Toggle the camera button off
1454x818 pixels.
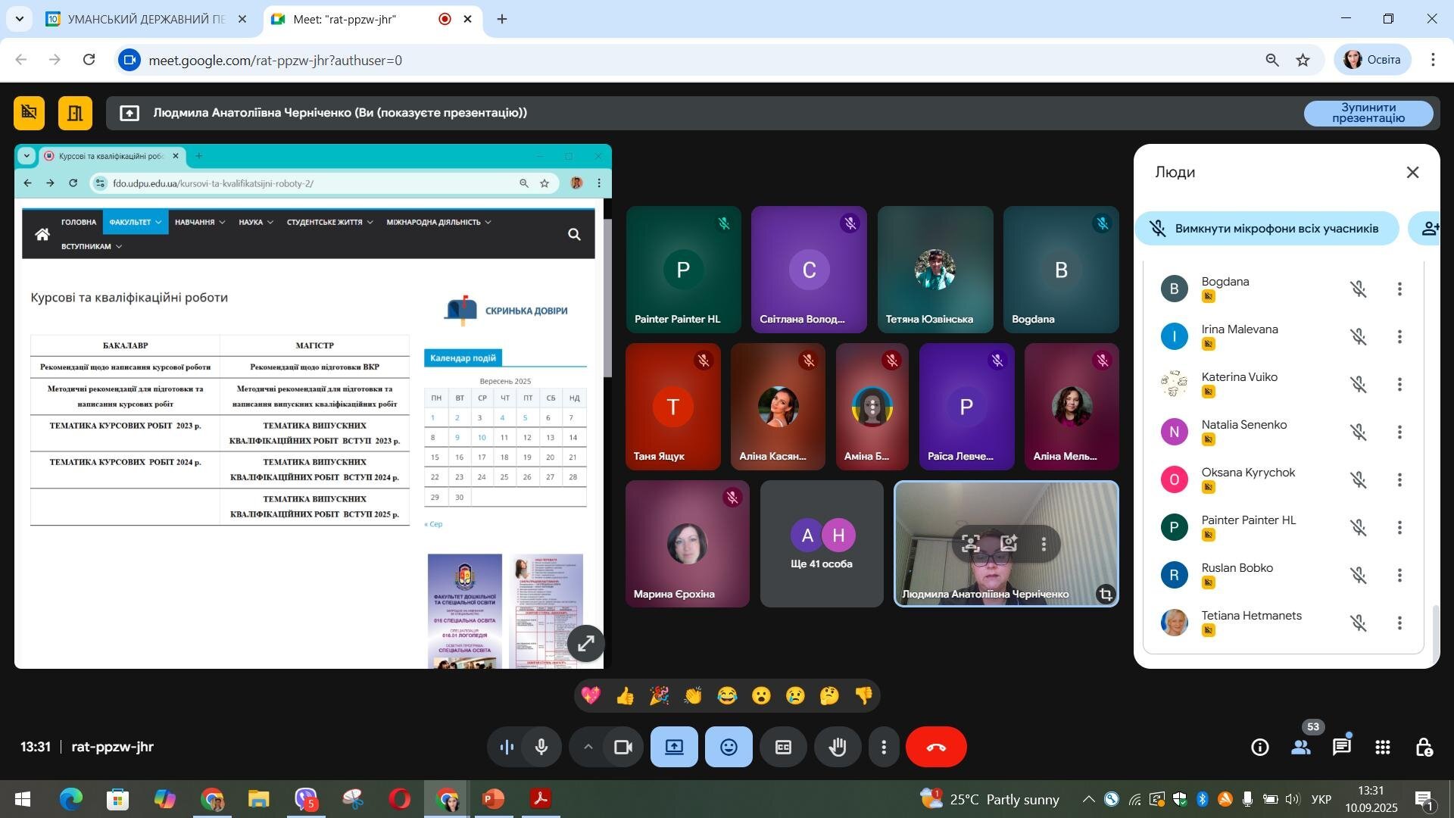[623, 747]
